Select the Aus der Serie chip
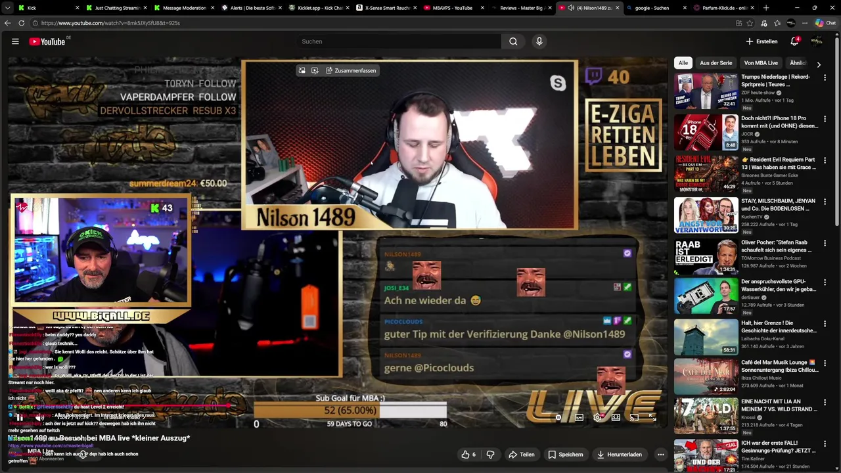 tap(716, 63)
